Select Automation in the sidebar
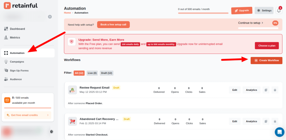 28,53
